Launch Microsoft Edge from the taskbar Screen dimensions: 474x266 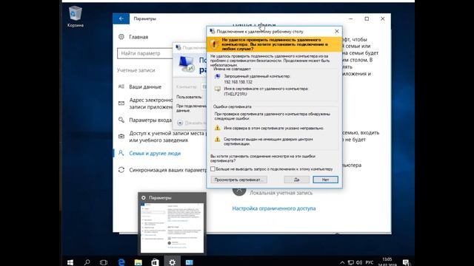(x=121, y=262)
